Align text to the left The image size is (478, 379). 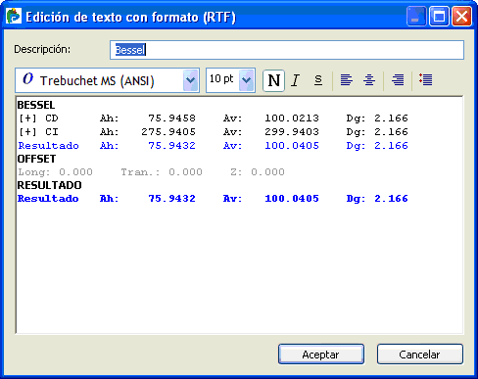pyautogui.click(x=346, y=80)
